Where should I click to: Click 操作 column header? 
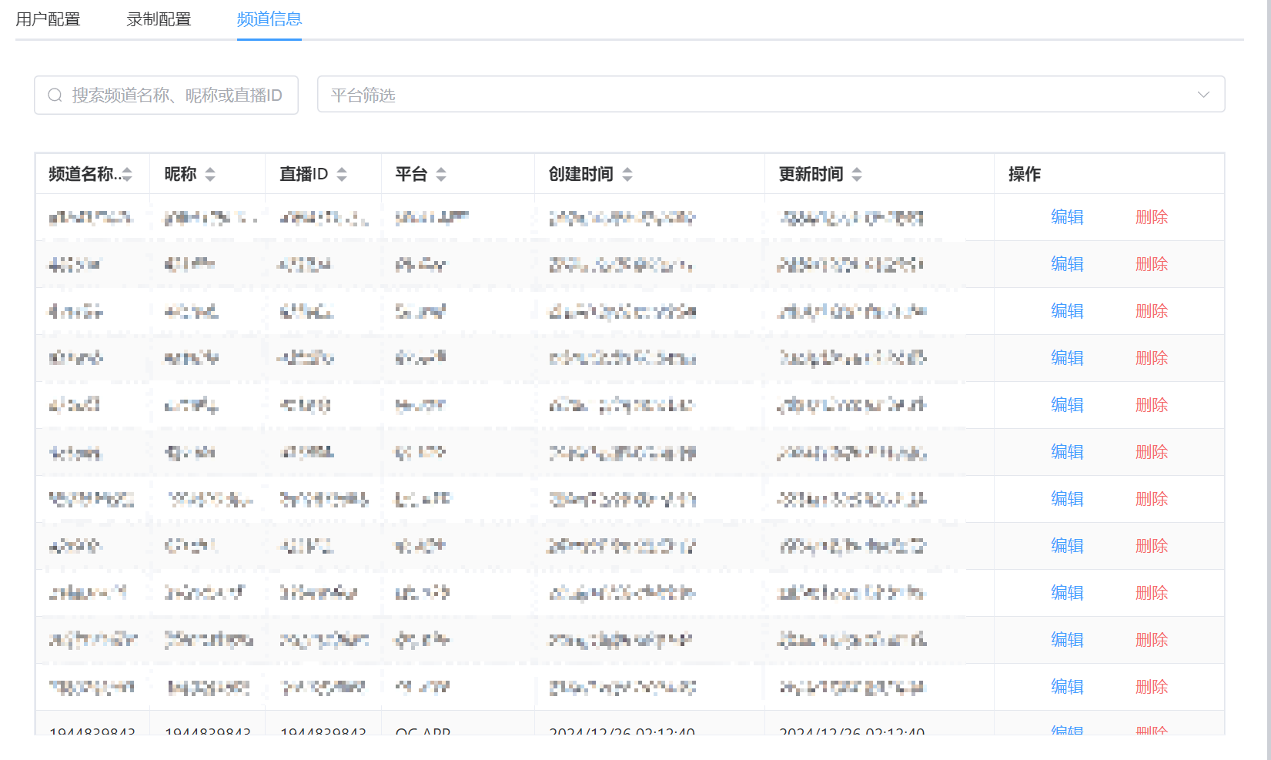tap(1025, 175)
